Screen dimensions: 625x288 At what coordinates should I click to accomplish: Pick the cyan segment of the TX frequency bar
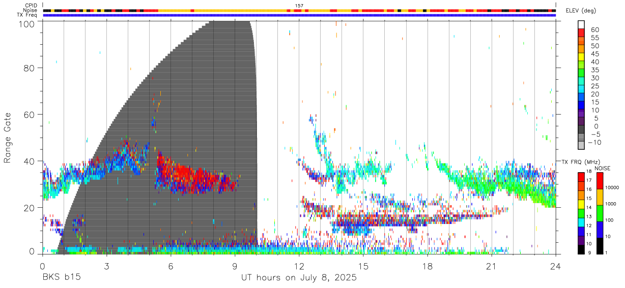(581, 222)
